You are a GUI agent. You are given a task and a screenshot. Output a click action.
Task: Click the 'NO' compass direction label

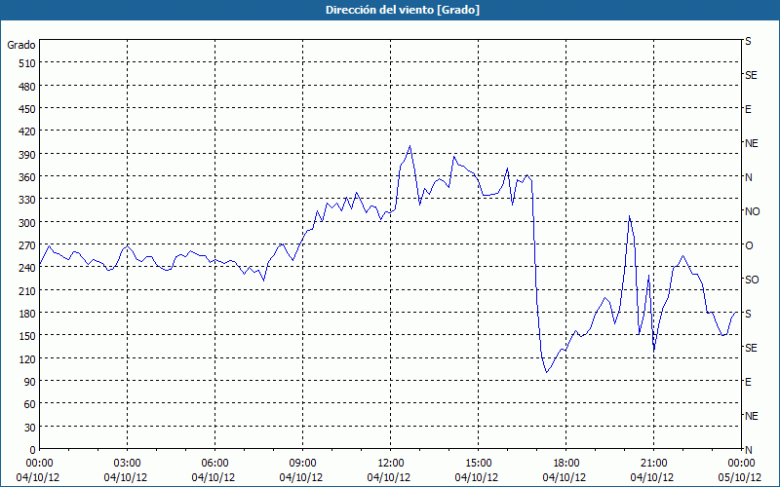tap(752, 211)
